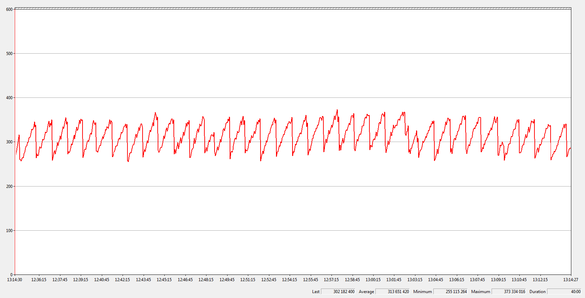Click the 500 y-axis label

pyautogui.click(x=9, y=54)
